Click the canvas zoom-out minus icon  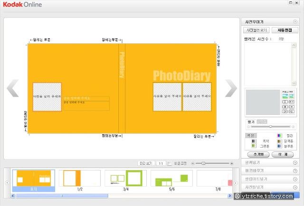(193, 164)
